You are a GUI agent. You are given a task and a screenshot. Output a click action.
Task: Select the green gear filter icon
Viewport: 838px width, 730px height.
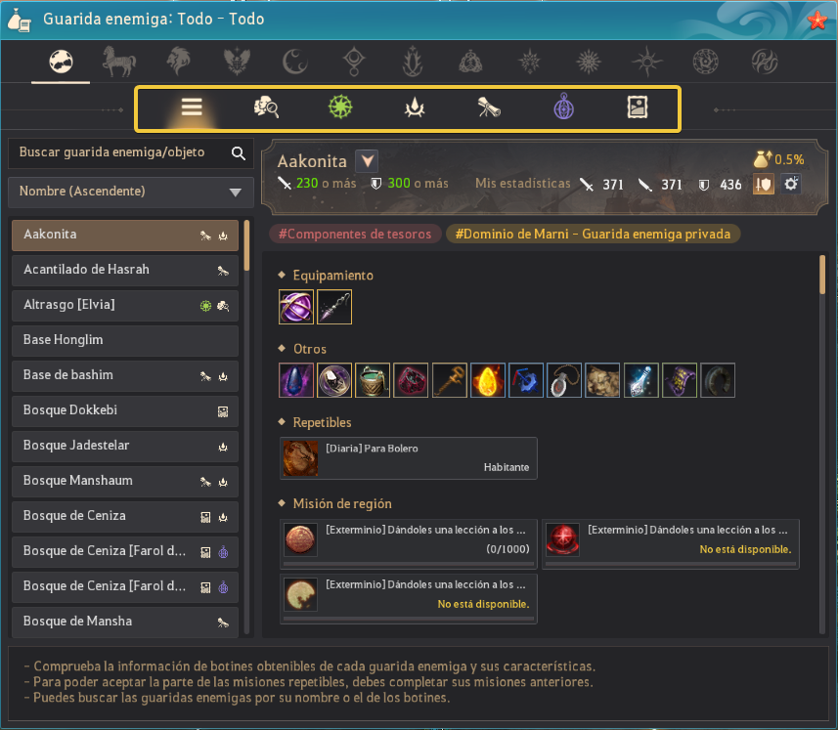pos(340,107)
